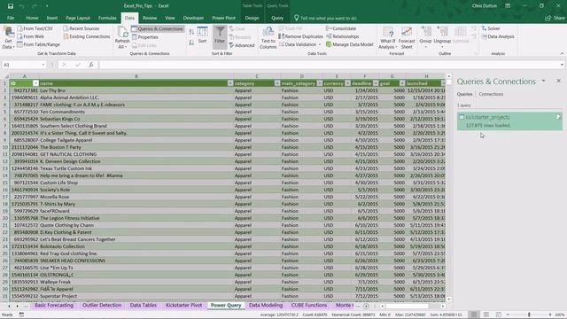Open the File menu
This screenshot has height=319, width=567.
pyautogui.click(x=11, y=18)
